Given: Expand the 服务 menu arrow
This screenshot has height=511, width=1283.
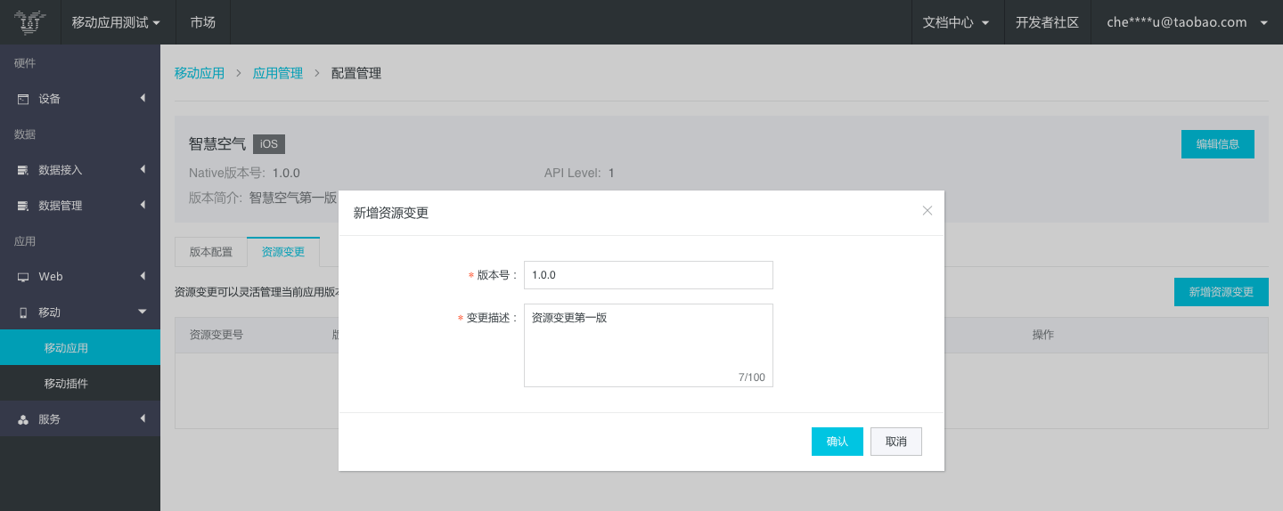Looking at the screenshot, I should coord(143,418).
